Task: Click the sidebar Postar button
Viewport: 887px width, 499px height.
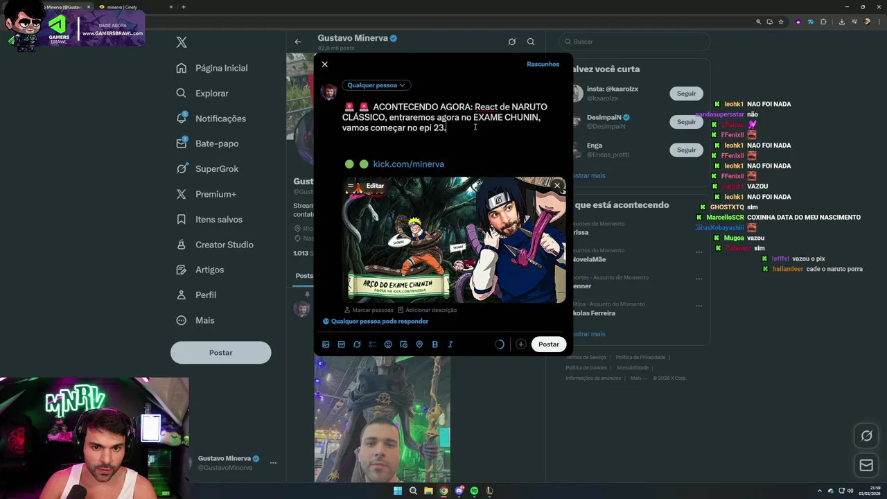Action: coord(220,352)
